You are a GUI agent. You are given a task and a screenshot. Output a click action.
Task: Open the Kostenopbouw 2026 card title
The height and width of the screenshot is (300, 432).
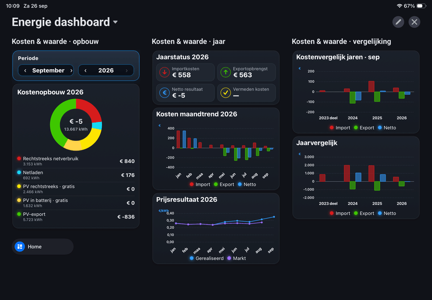[x=50, y=92]
